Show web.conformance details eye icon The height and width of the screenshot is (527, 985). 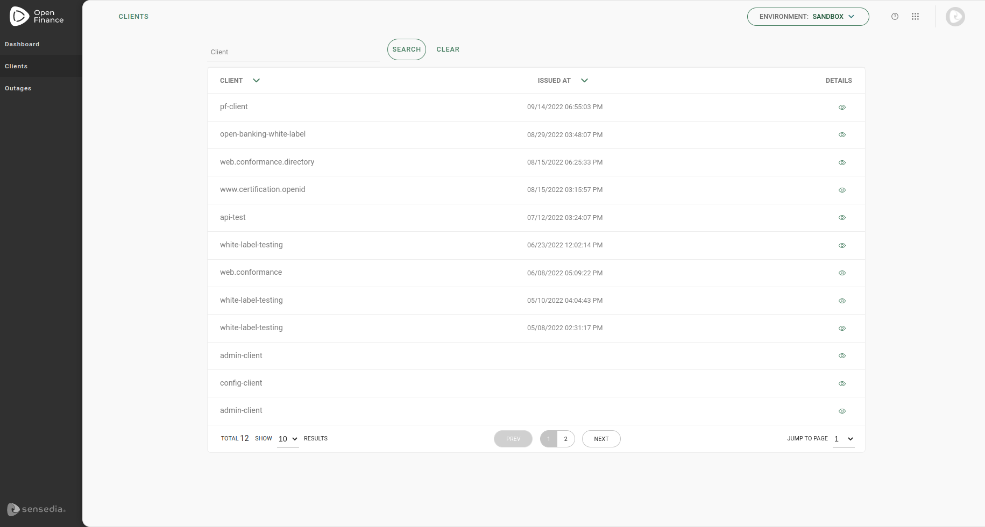click(x=842, y=273)
